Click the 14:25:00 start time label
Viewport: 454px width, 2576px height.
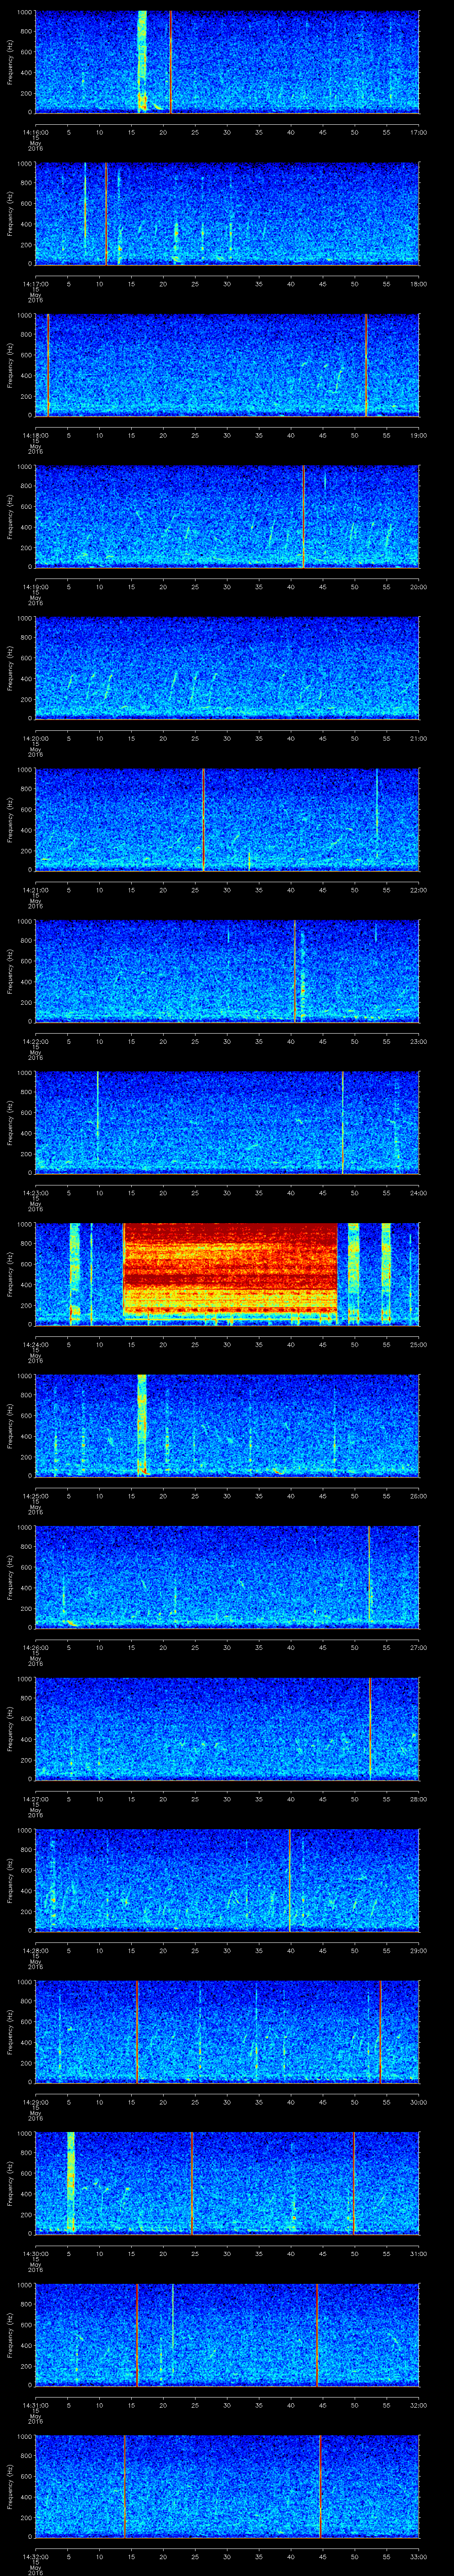35,1496
